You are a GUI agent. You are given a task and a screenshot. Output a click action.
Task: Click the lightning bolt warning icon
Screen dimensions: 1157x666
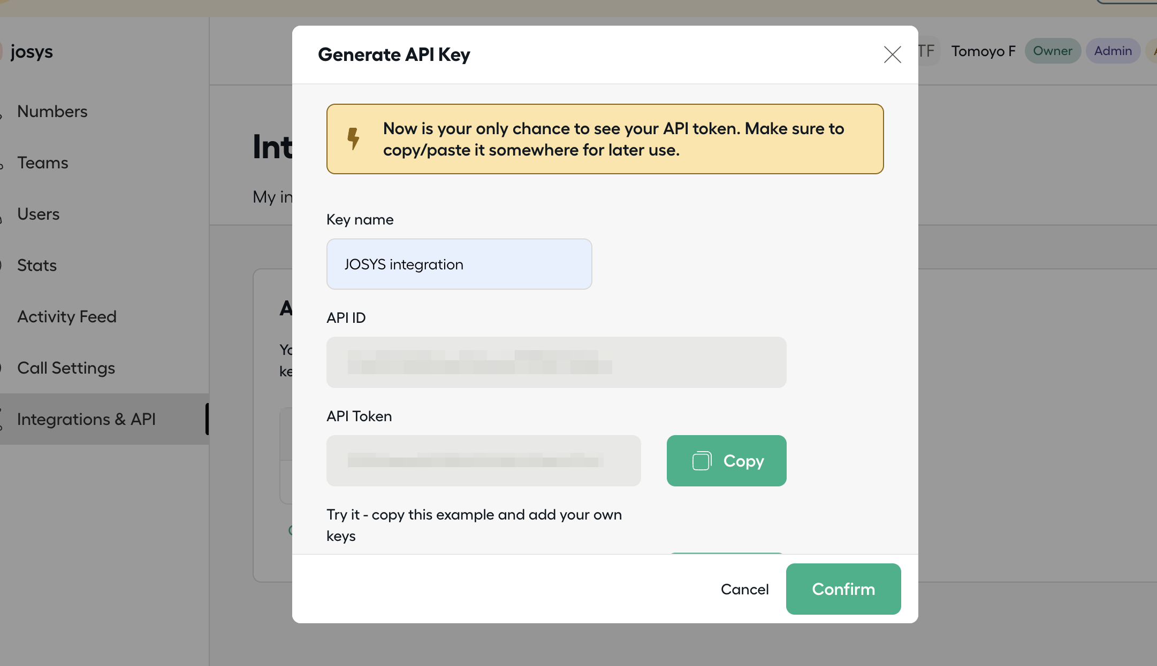coord(353,138)
